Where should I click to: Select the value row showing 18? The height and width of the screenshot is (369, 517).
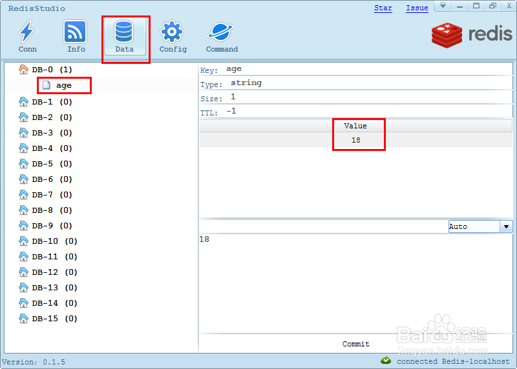coord(356,140)
